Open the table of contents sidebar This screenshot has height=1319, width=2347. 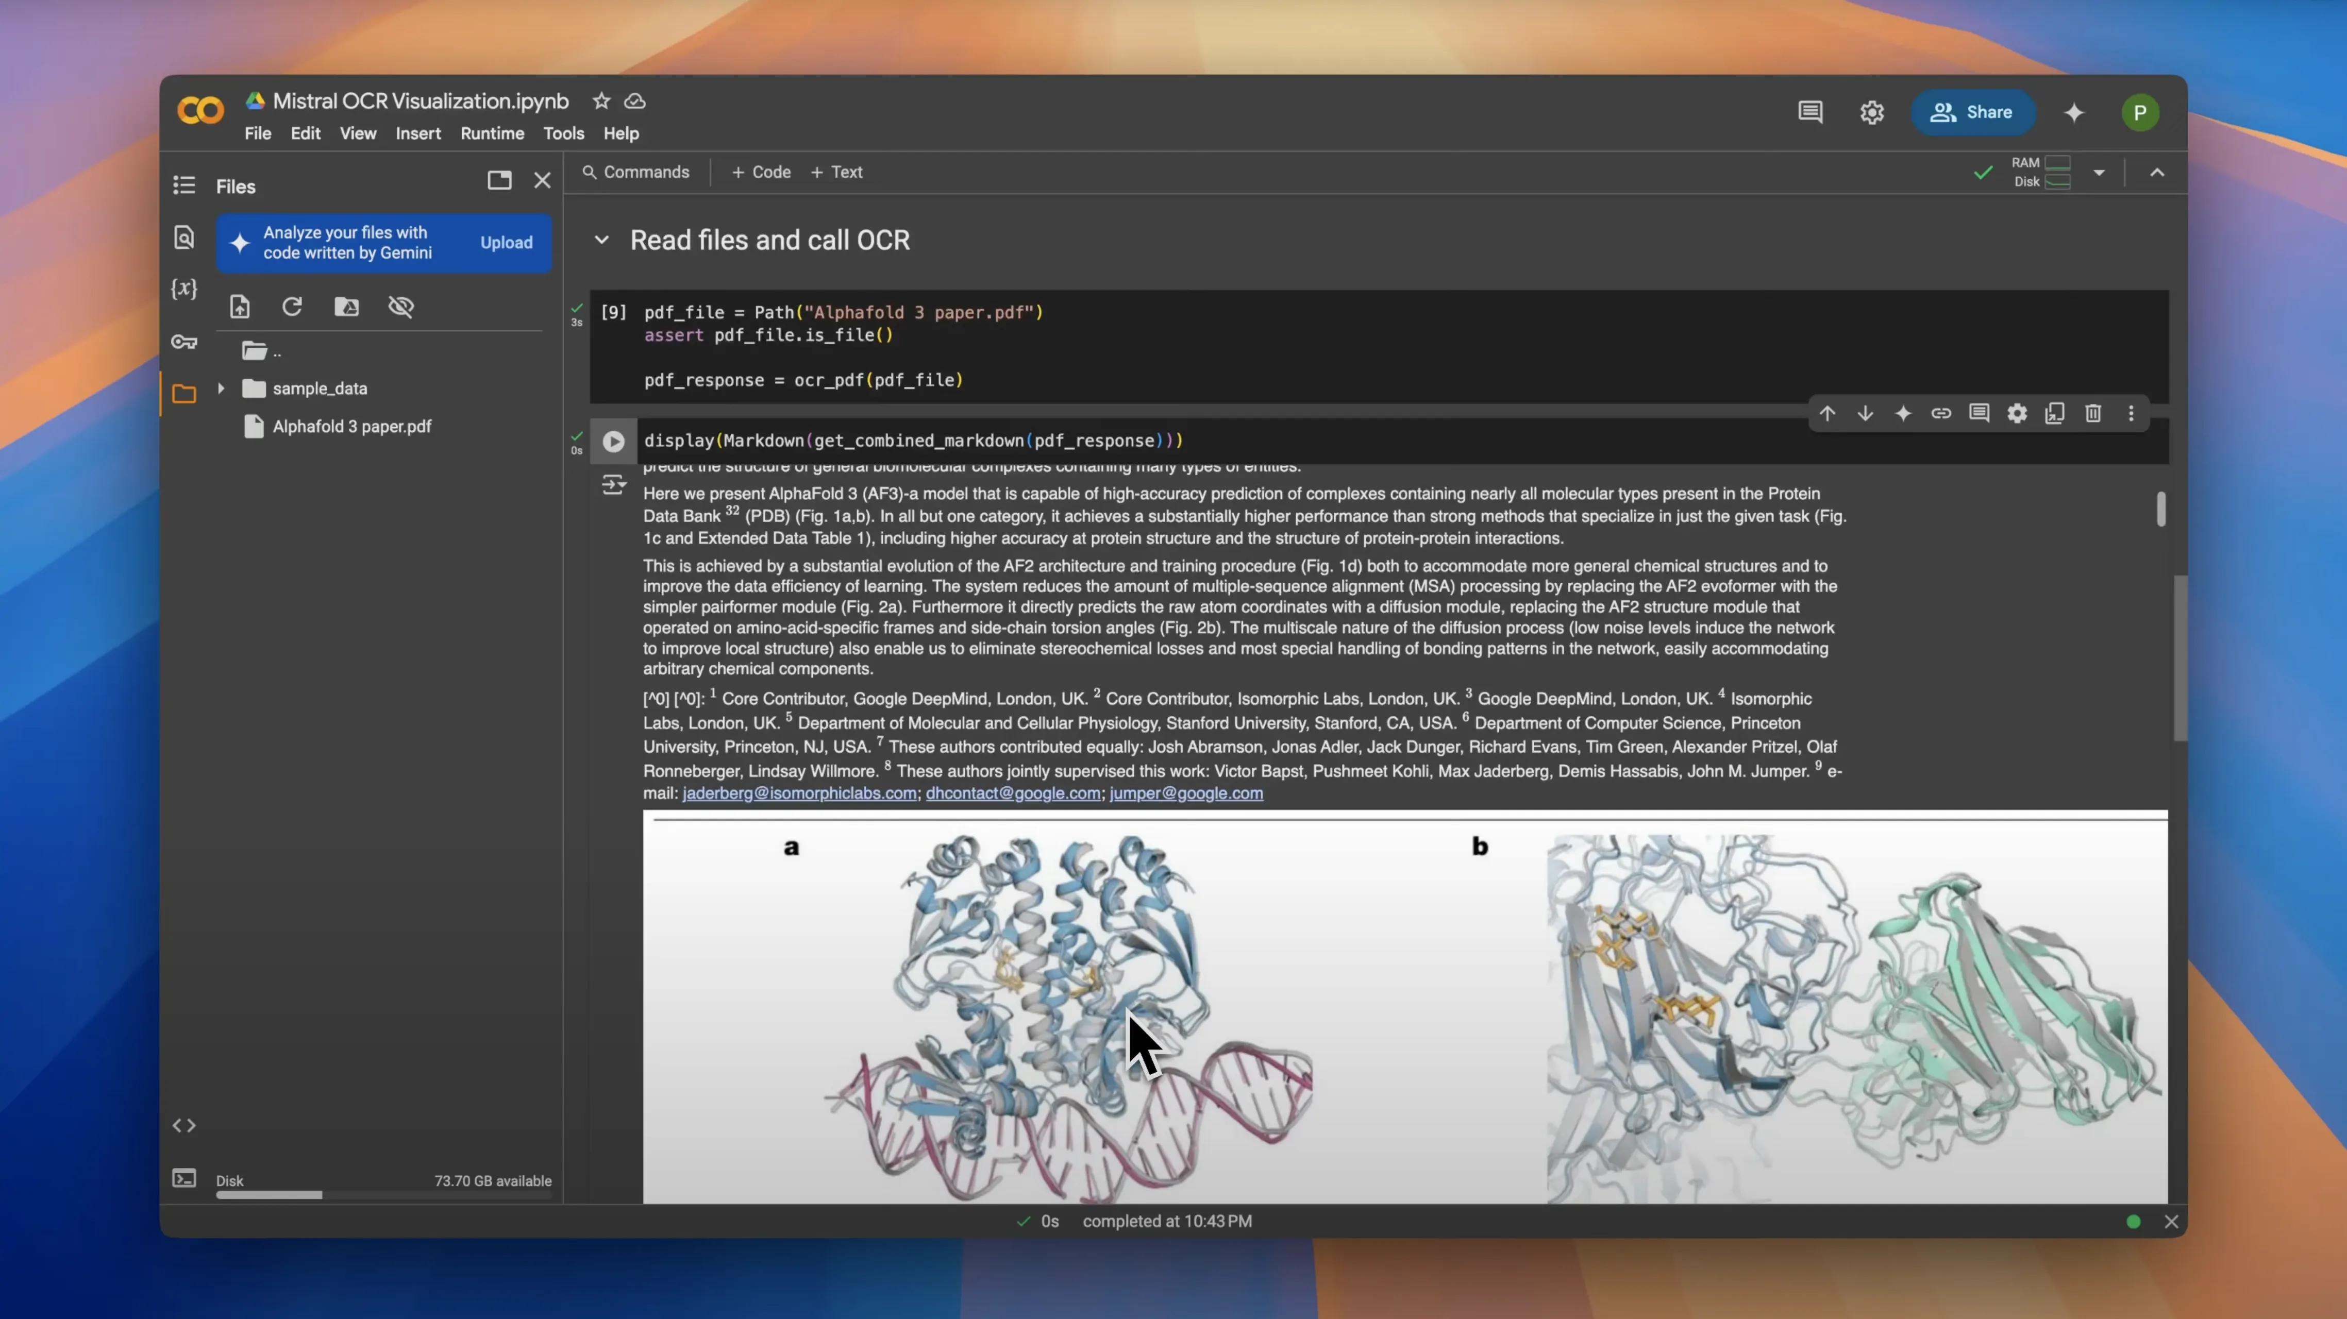(184, 185)
